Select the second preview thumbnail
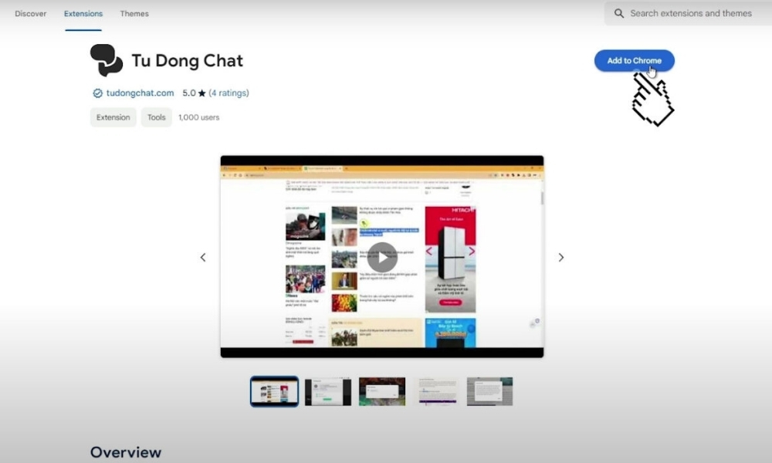 (x=328, y=392)
